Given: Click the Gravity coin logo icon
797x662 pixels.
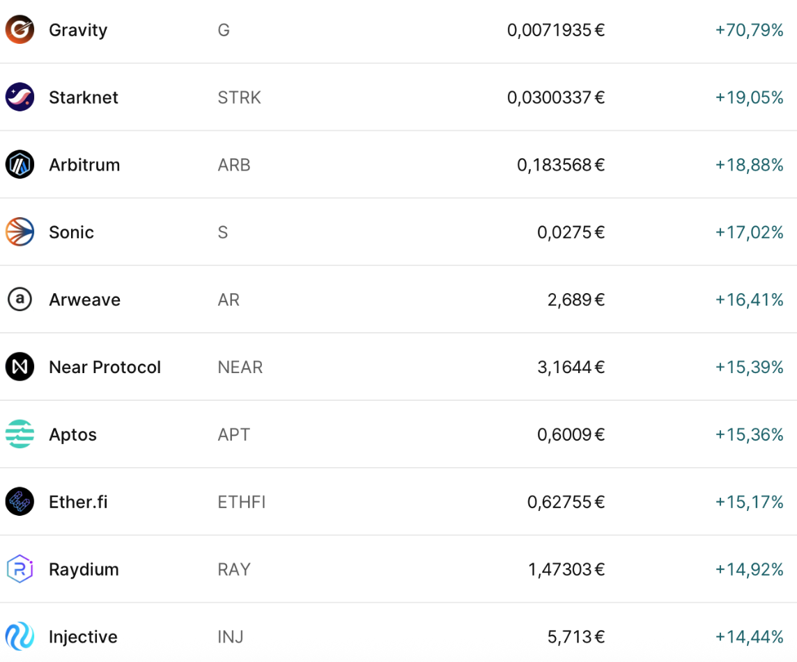Looking at the screenshot, I should 20,29.
